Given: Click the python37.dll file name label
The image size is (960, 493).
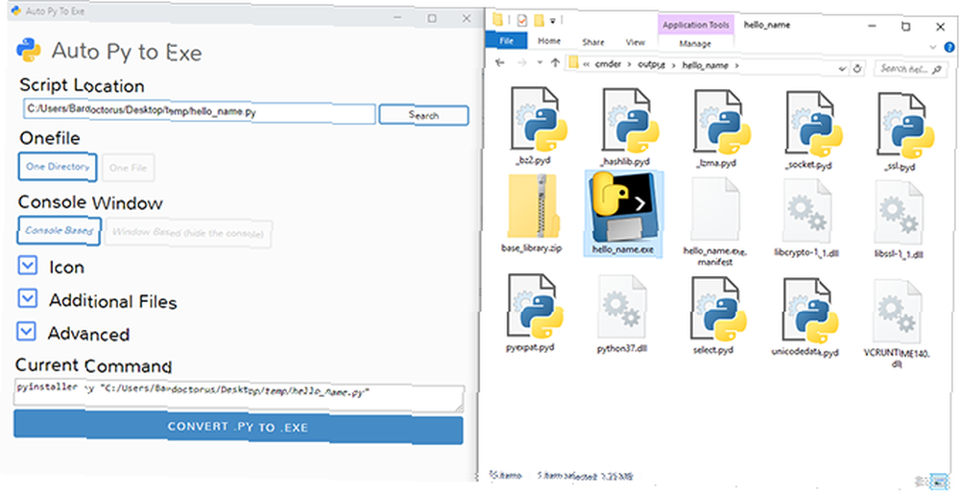Looking at the screenshot, I should (x=622, y=349).
